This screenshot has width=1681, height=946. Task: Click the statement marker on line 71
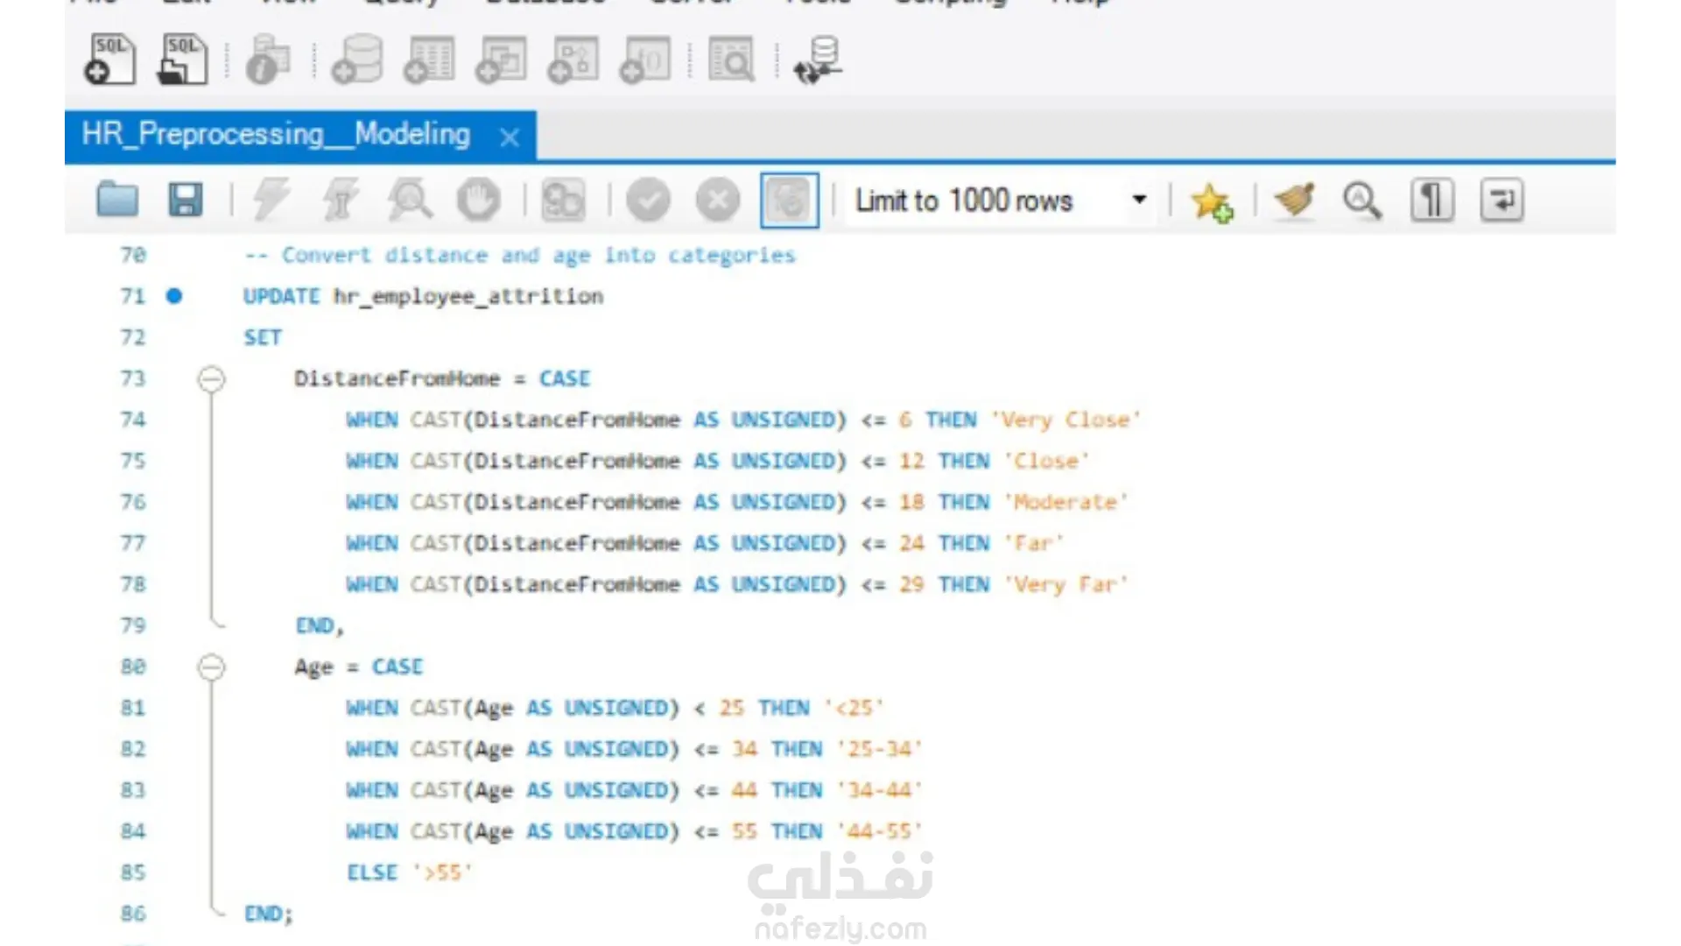pyautogui.click(x=174, y=296)
